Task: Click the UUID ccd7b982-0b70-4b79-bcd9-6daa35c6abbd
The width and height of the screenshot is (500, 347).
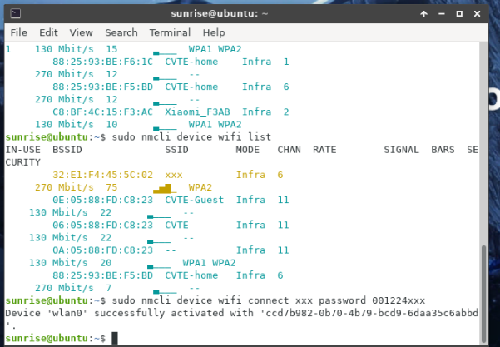Action: pos(372,313)
